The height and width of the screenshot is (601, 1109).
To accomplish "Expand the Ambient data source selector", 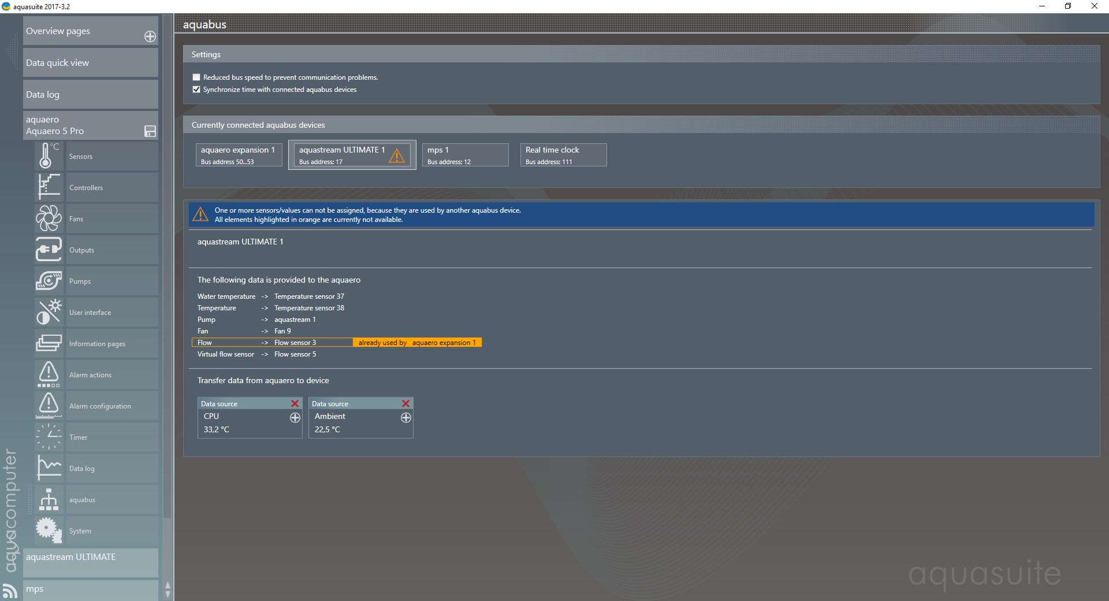I will [406, 418].
